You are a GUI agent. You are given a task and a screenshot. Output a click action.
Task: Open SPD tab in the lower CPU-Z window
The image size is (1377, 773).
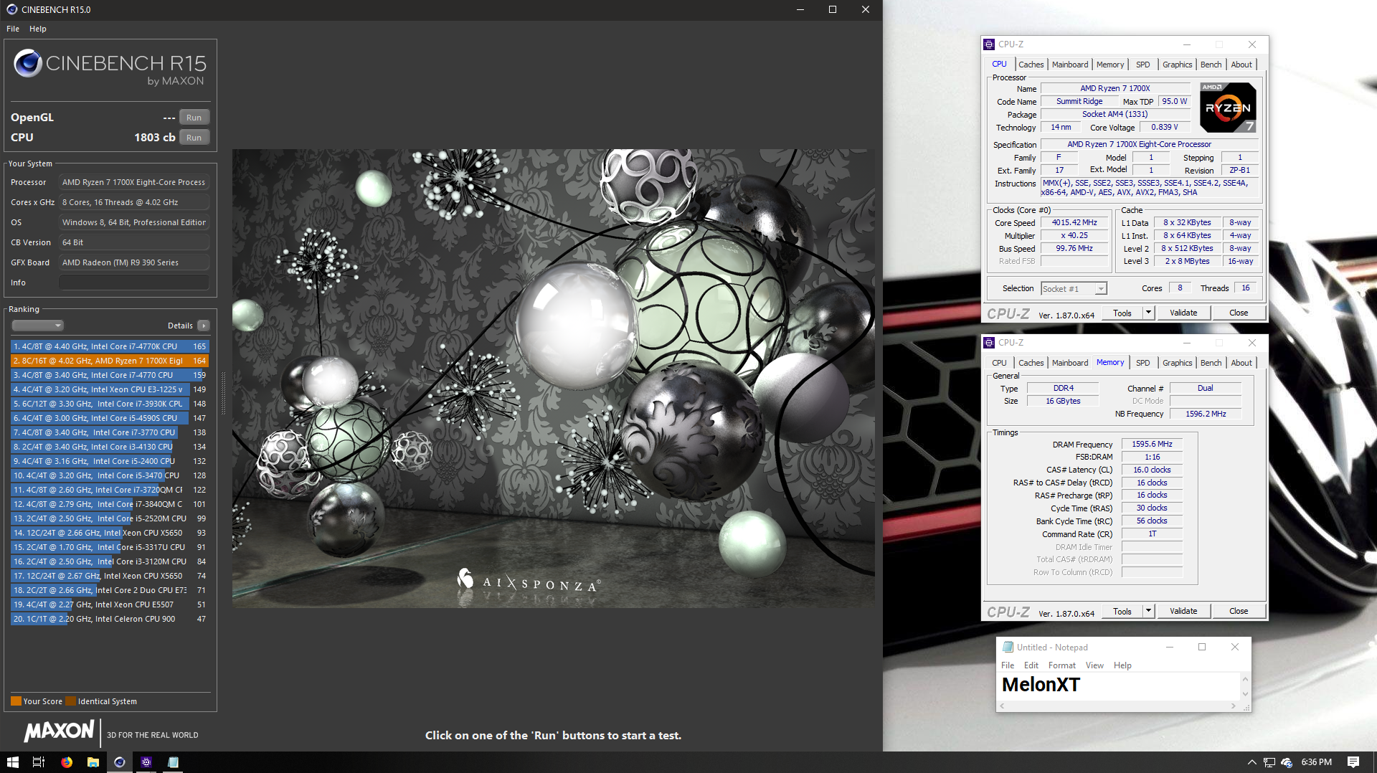click(1143, 363)
